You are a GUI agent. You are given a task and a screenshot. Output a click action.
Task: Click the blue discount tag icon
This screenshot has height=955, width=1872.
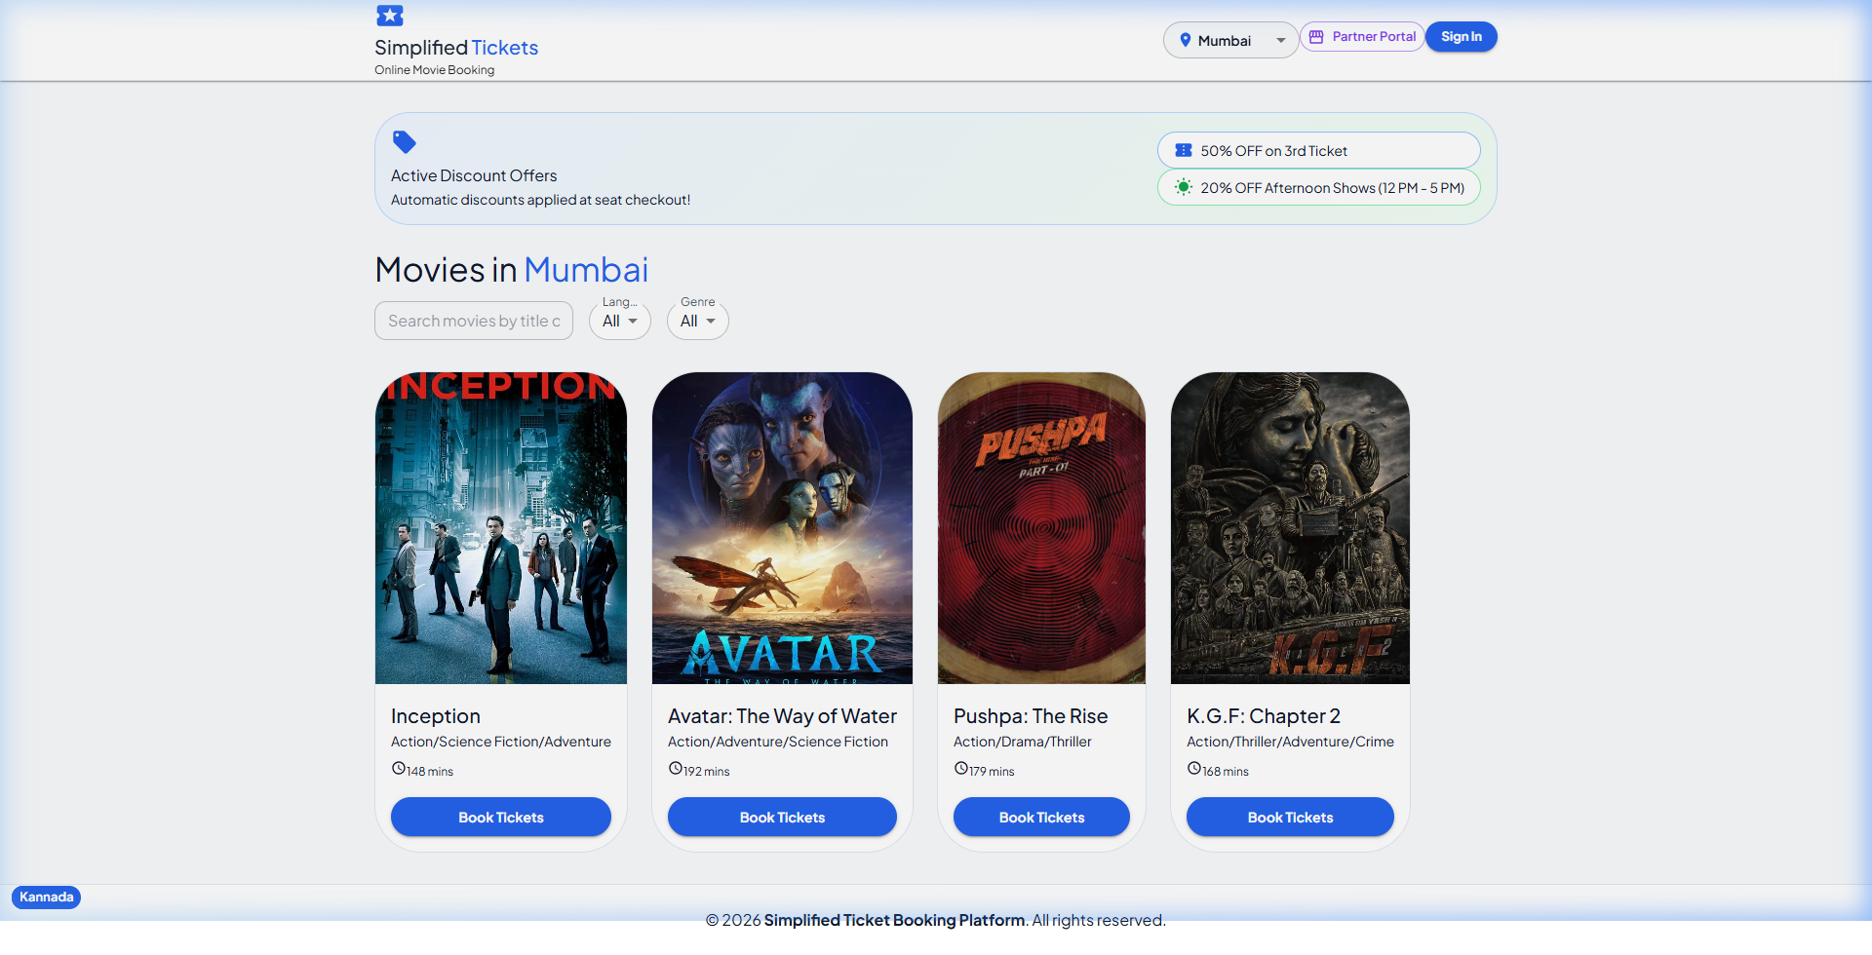(404, 142)
